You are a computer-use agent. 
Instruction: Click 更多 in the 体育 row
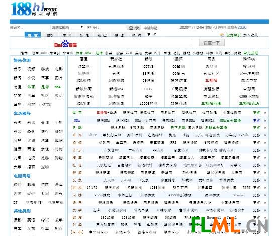pos(256,113)
